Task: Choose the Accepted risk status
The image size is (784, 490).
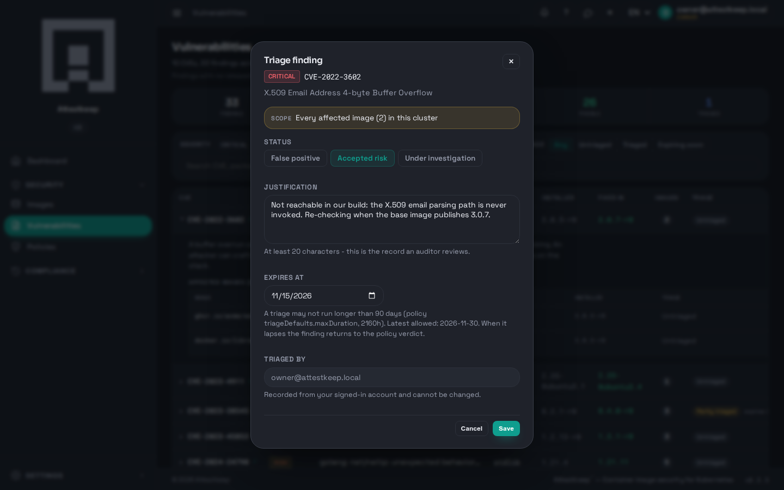Action: click(362, 158)
